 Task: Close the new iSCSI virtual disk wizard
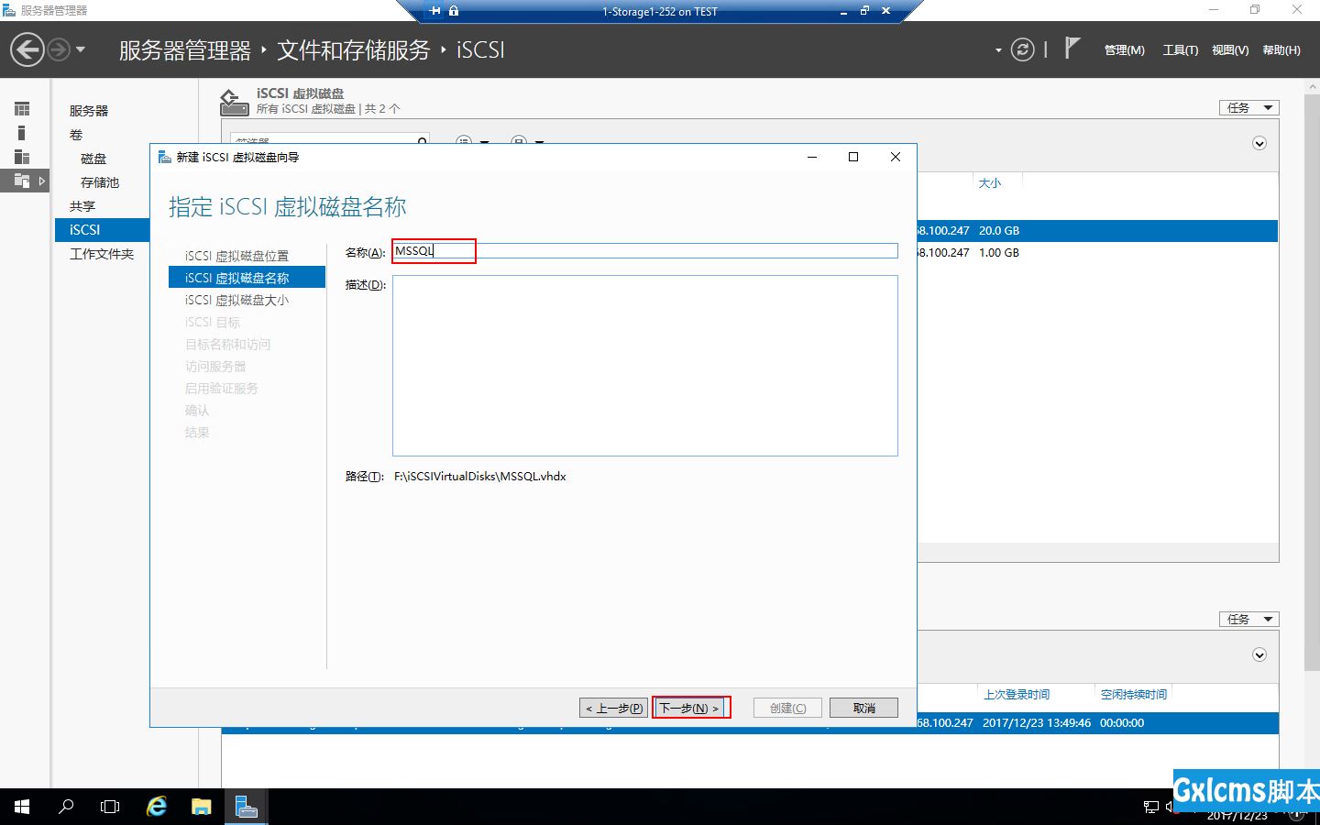click(896, 157)
